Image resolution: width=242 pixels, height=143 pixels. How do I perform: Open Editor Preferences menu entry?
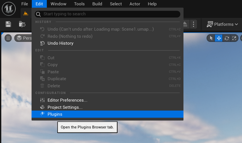coord(67,100)
